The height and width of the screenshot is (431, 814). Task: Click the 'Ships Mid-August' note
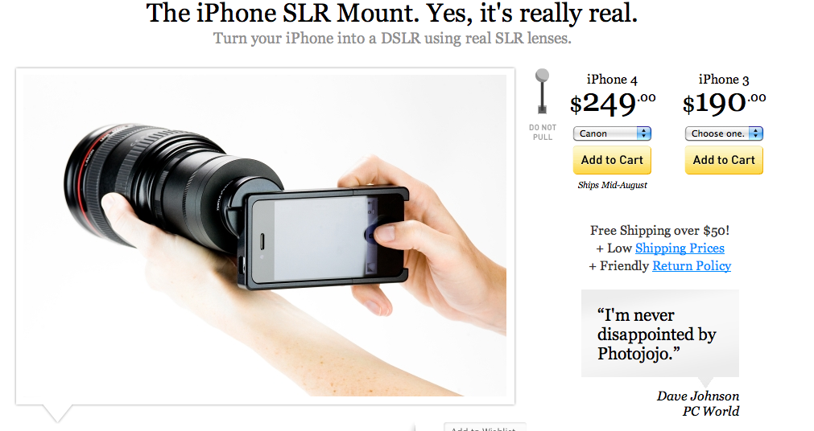click(x=613, y=185)
